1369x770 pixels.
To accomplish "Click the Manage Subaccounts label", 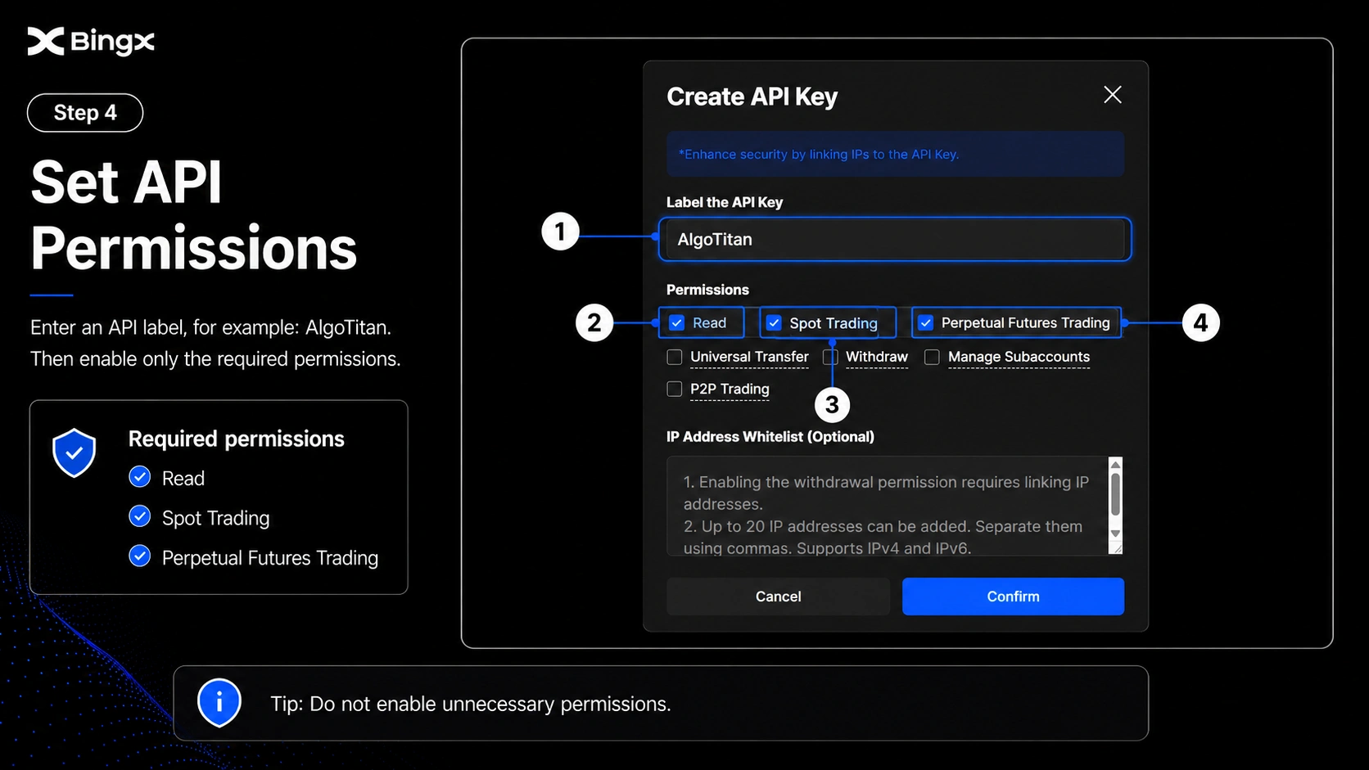I will point(1019,357).
